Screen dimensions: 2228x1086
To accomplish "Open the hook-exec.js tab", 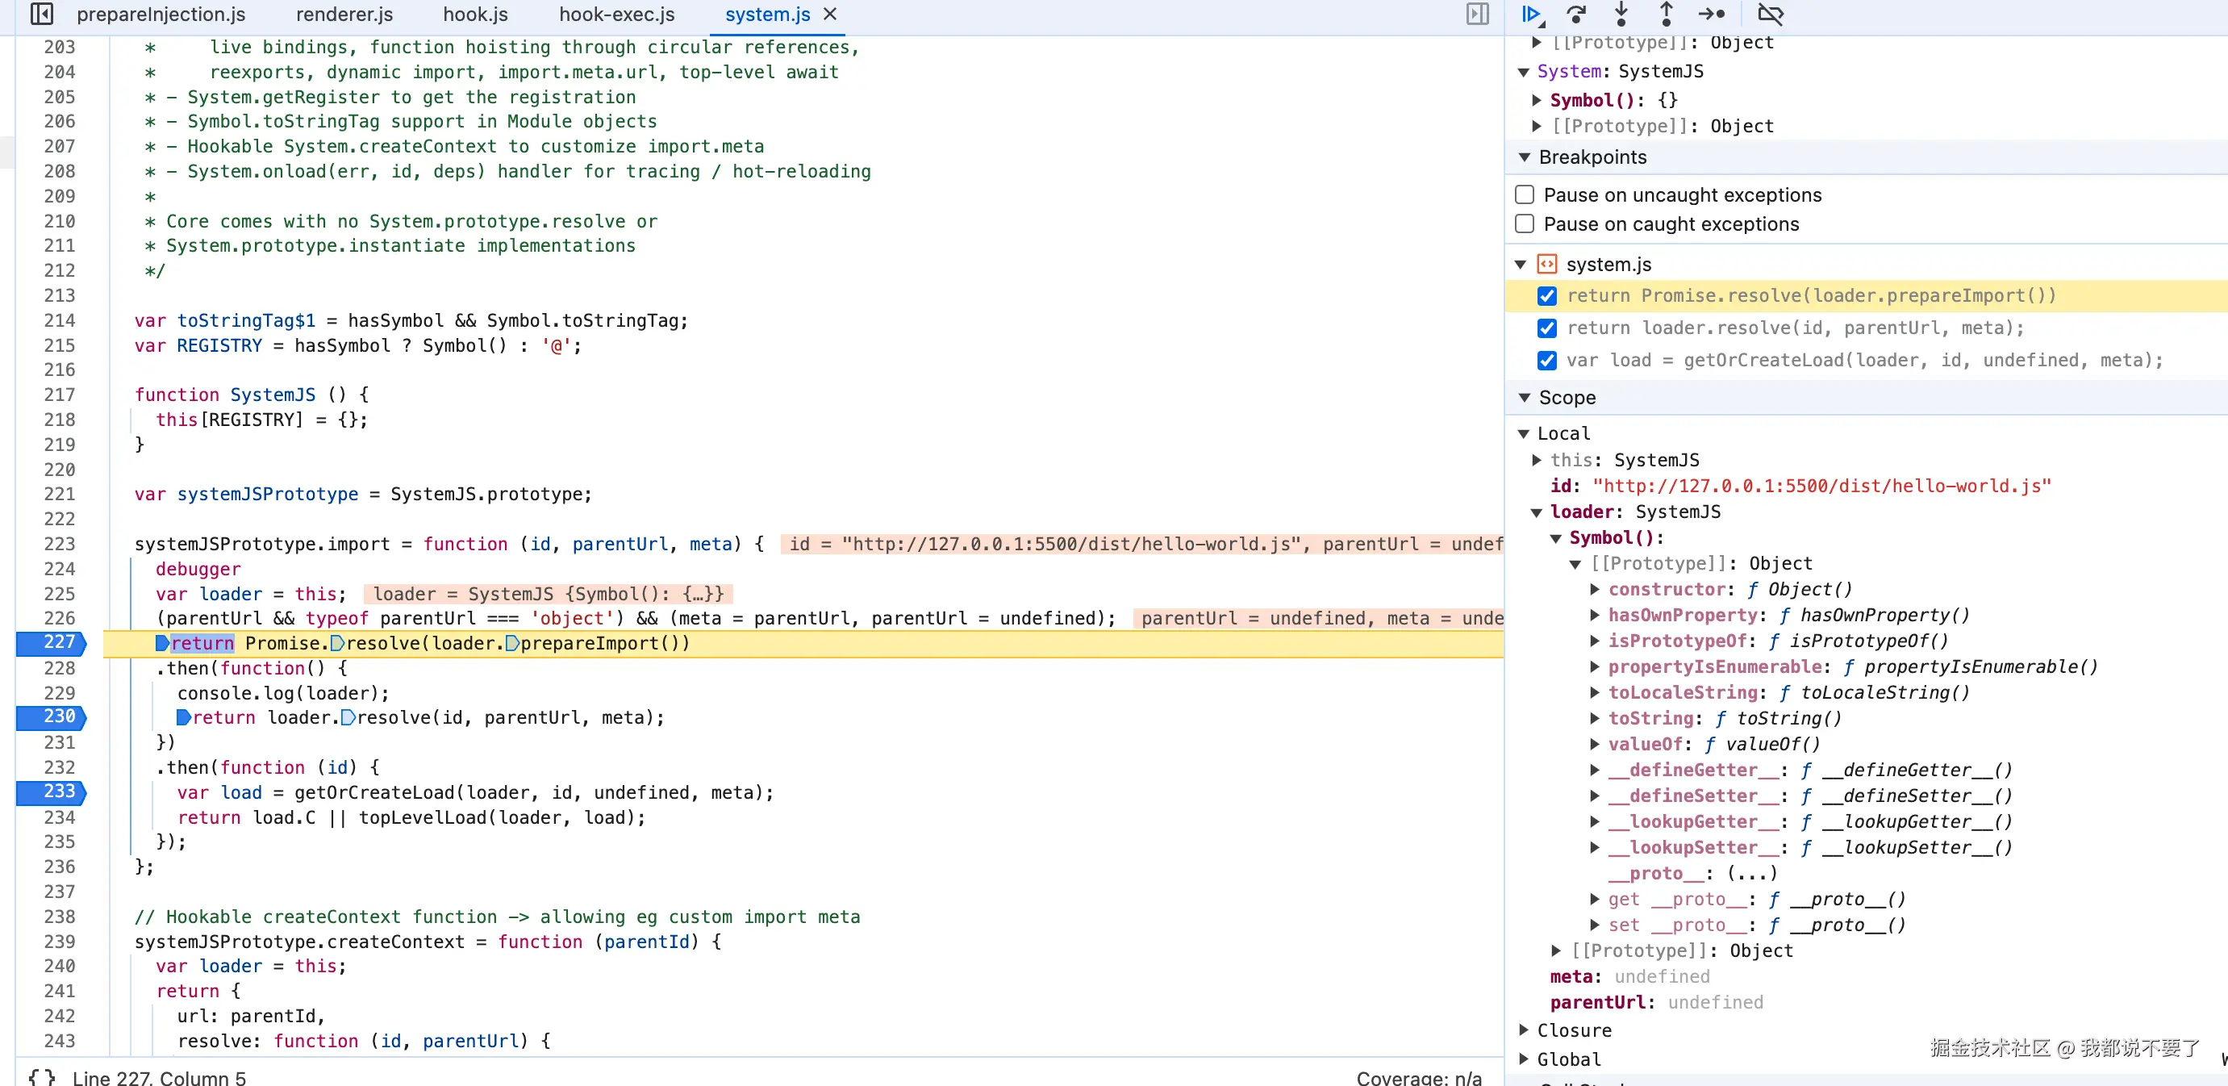I will pyautogui.click(x=615, y=15).
